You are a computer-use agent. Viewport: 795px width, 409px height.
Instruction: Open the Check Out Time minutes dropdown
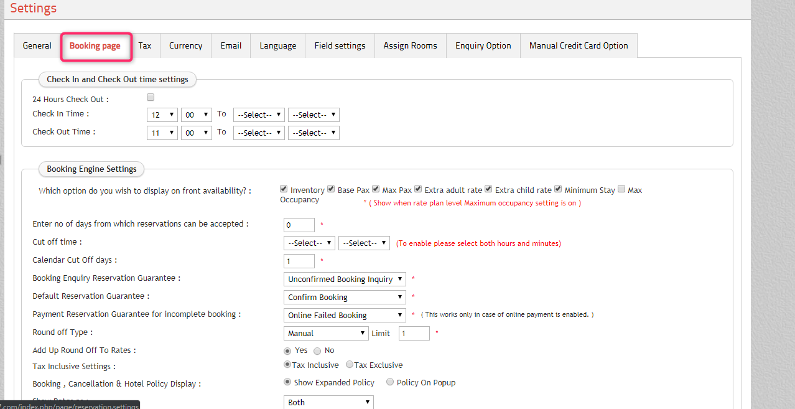point(197,133)
